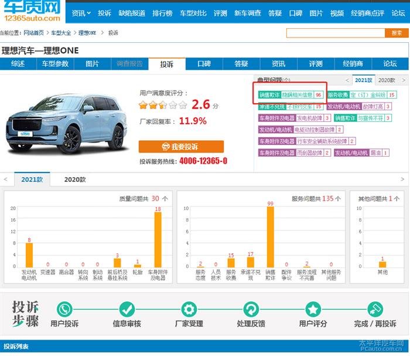This screenshot has width=410, height=356.
Task: Click the star rating icons beside 2.6分
Action: point(163,105)
